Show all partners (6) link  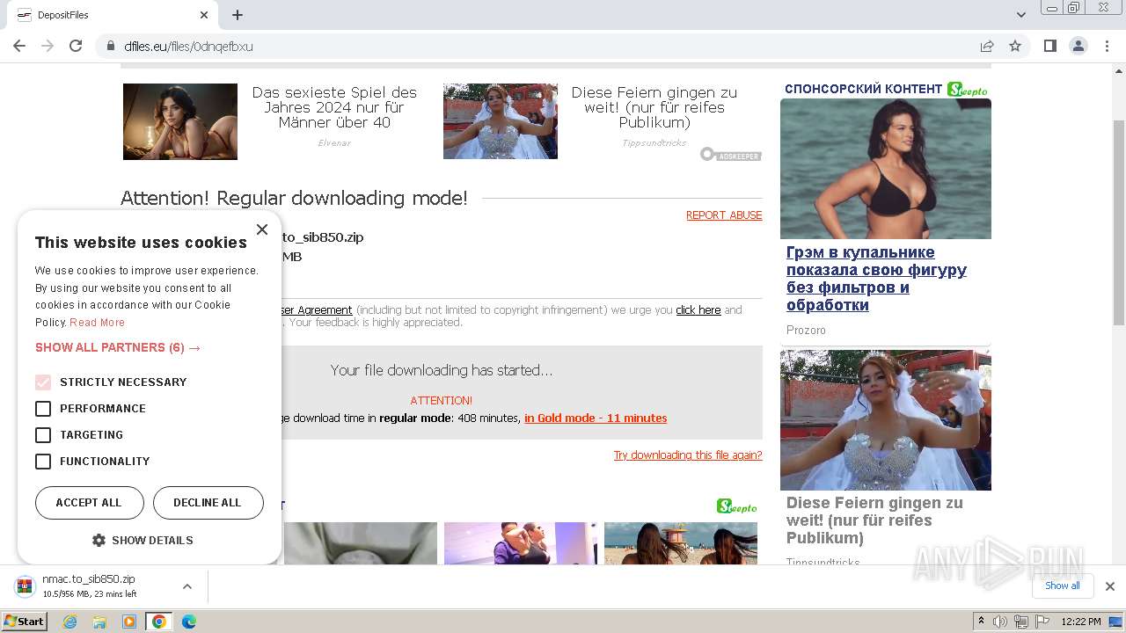118,347
